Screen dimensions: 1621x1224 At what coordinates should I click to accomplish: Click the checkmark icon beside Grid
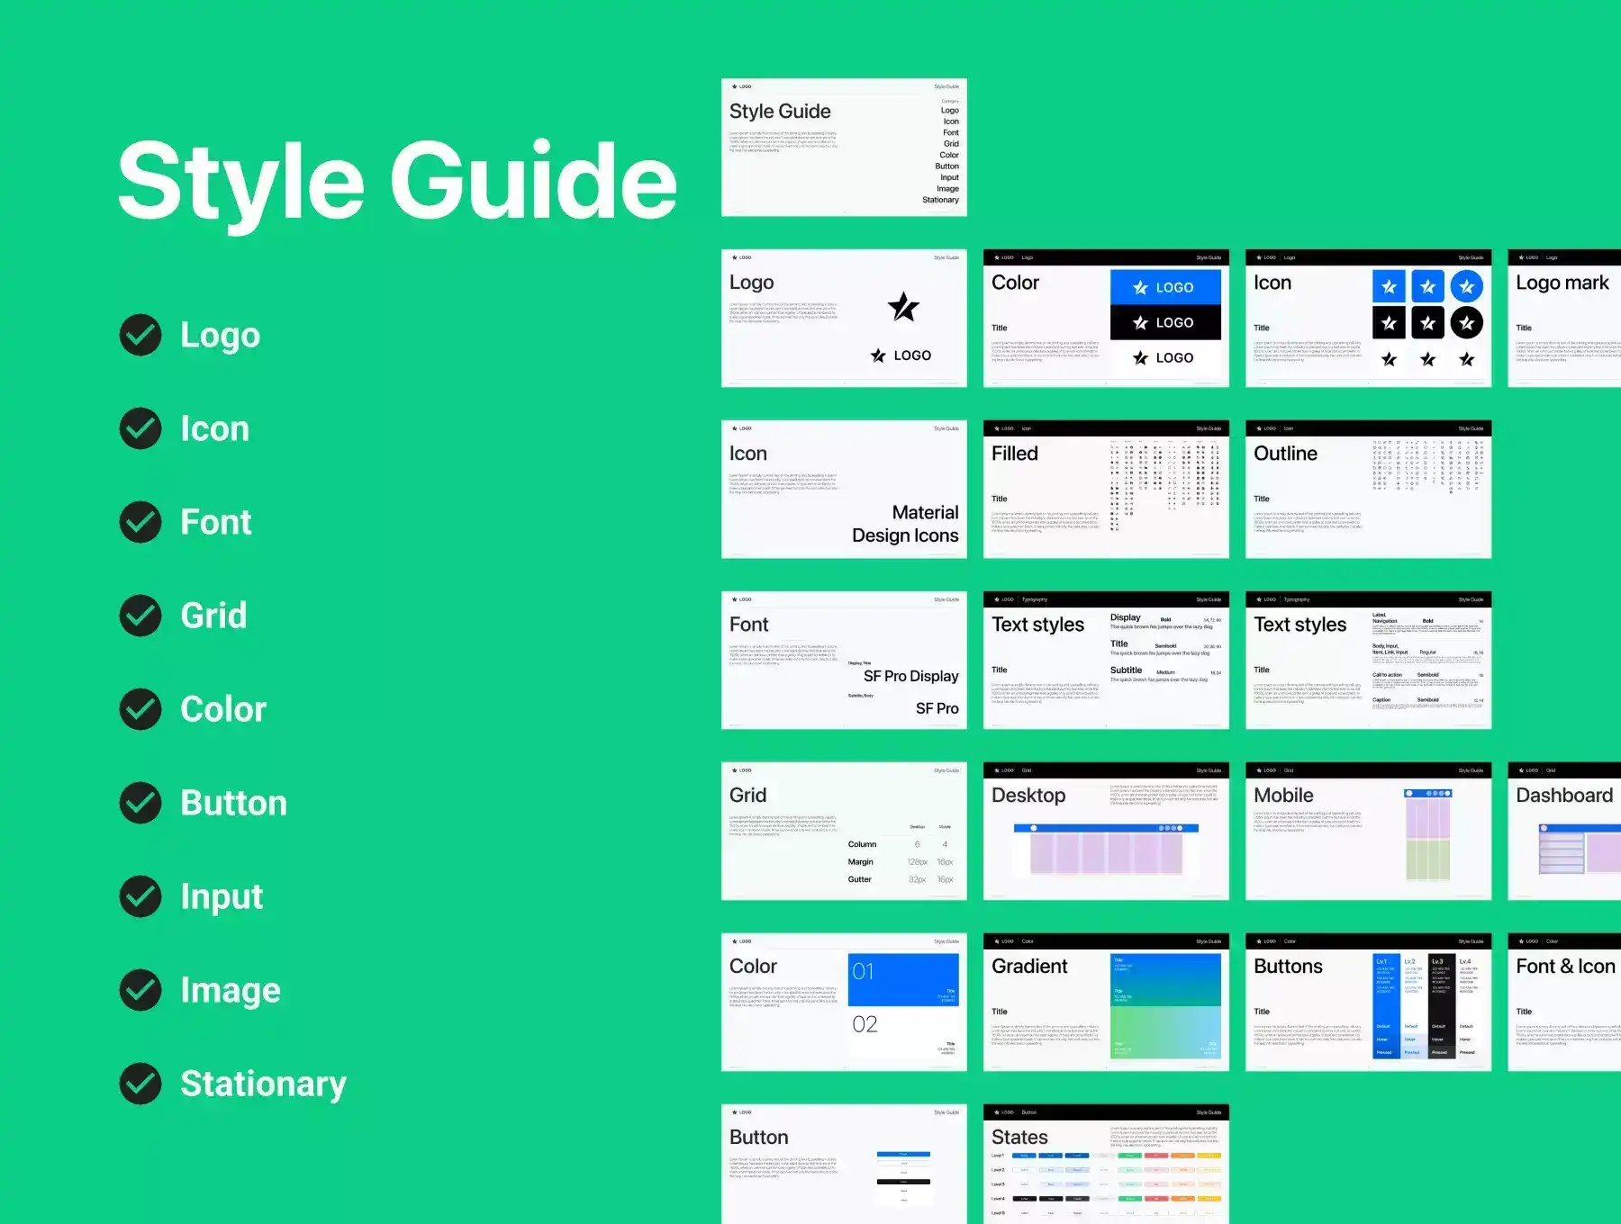click(140, 616)
